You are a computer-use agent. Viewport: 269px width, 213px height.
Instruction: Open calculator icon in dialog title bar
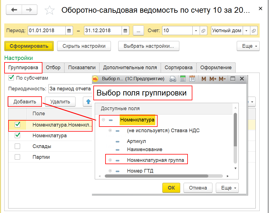coord(183,79)
